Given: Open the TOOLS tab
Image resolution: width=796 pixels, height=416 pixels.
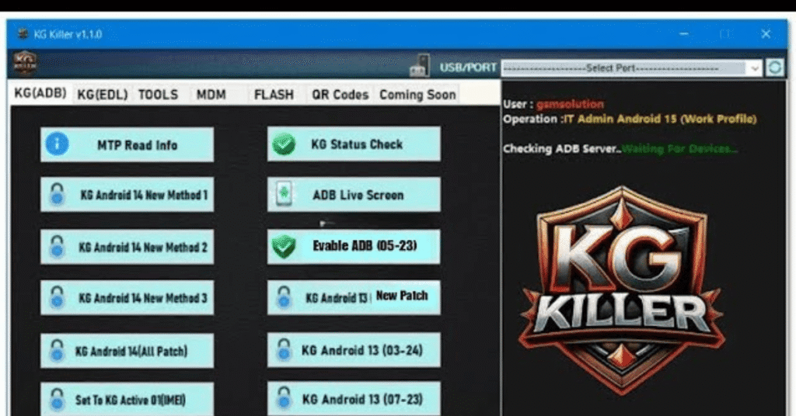Looking at the screenshot, I should pos(159,95).
